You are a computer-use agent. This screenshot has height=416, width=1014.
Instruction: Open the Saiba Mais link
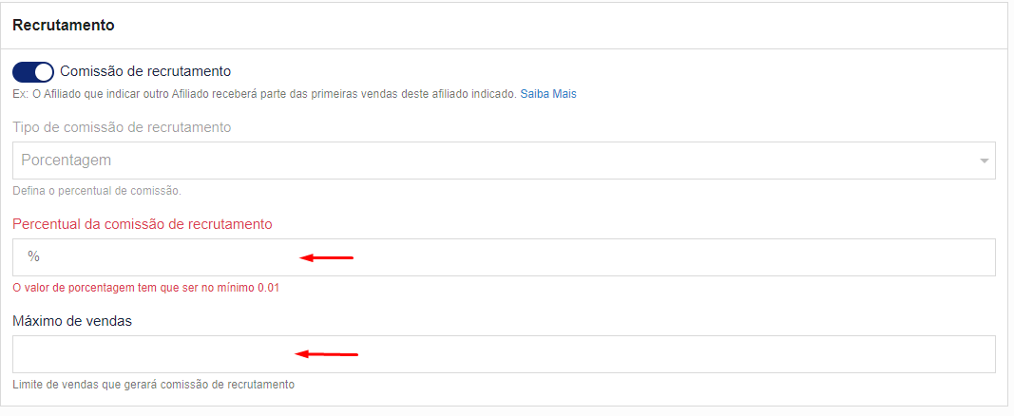pos(548,94)
